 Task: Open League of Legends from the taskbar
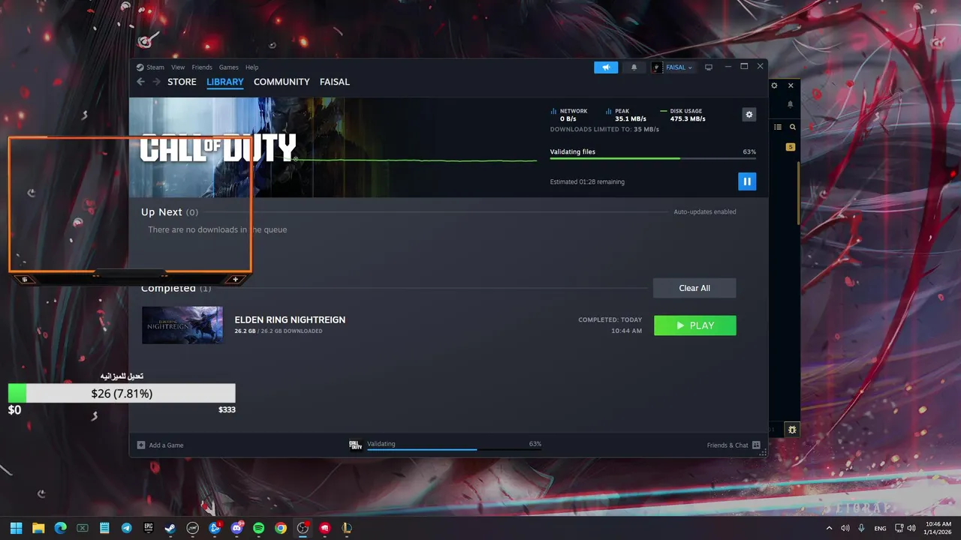click(x=347, y=528)
